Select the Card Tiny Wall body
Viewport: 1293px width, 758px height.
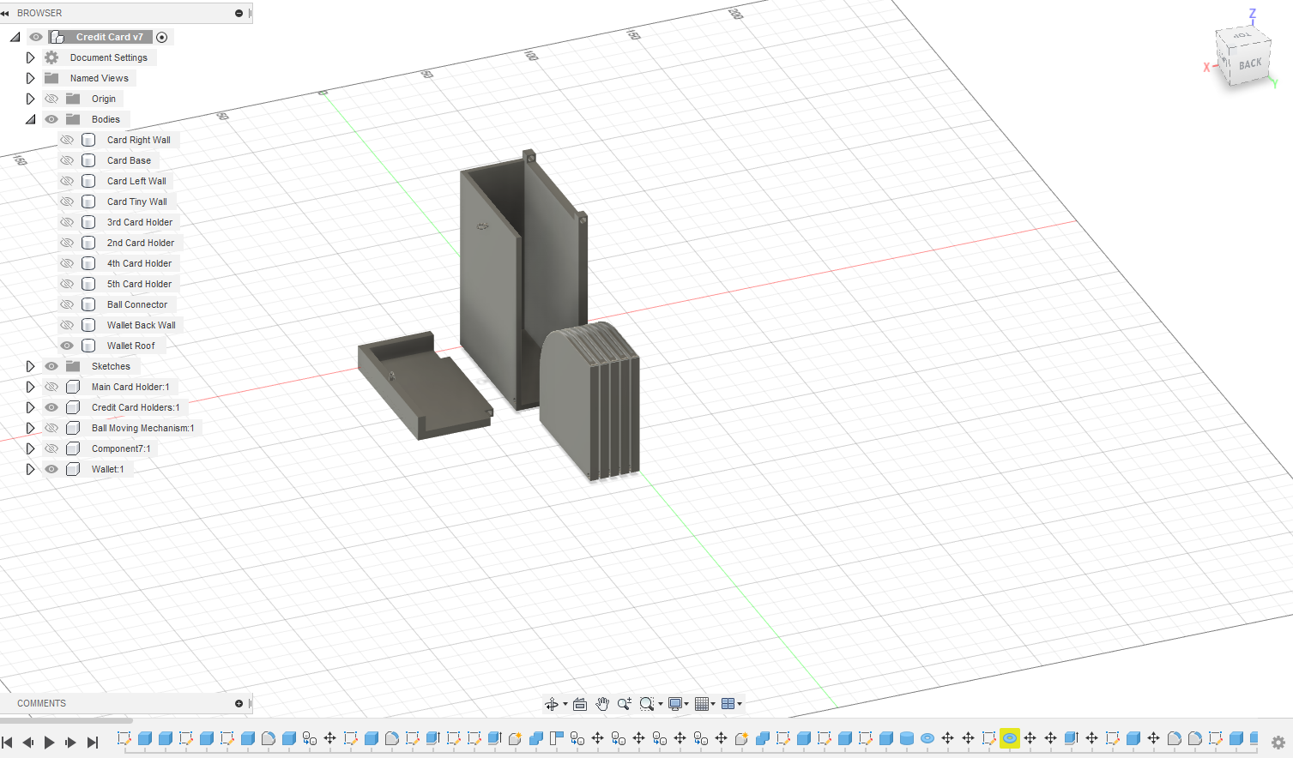point(137,202)
